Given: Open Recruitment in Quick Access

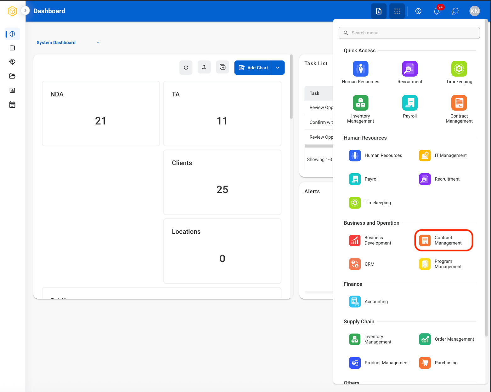Looking at the screenshot, I should coord(410,72).
